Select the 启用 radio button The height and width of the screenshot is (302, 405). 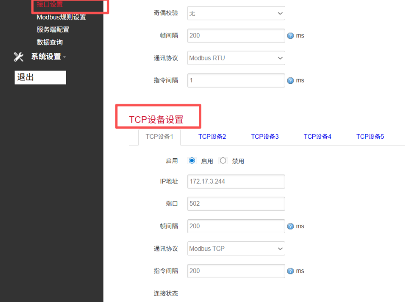tap(192, 160)
